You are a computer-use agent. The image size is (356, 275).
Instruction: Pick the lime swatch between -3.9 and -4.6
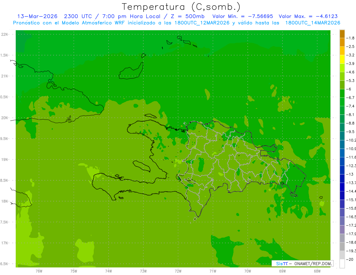coord(342,68)
